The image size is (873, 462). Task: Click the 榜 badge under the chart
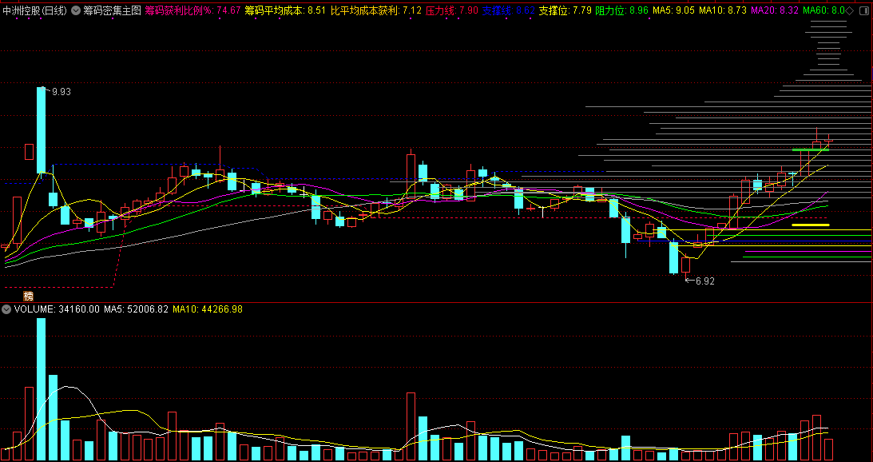pyautogui.click(x=29, y=296)
